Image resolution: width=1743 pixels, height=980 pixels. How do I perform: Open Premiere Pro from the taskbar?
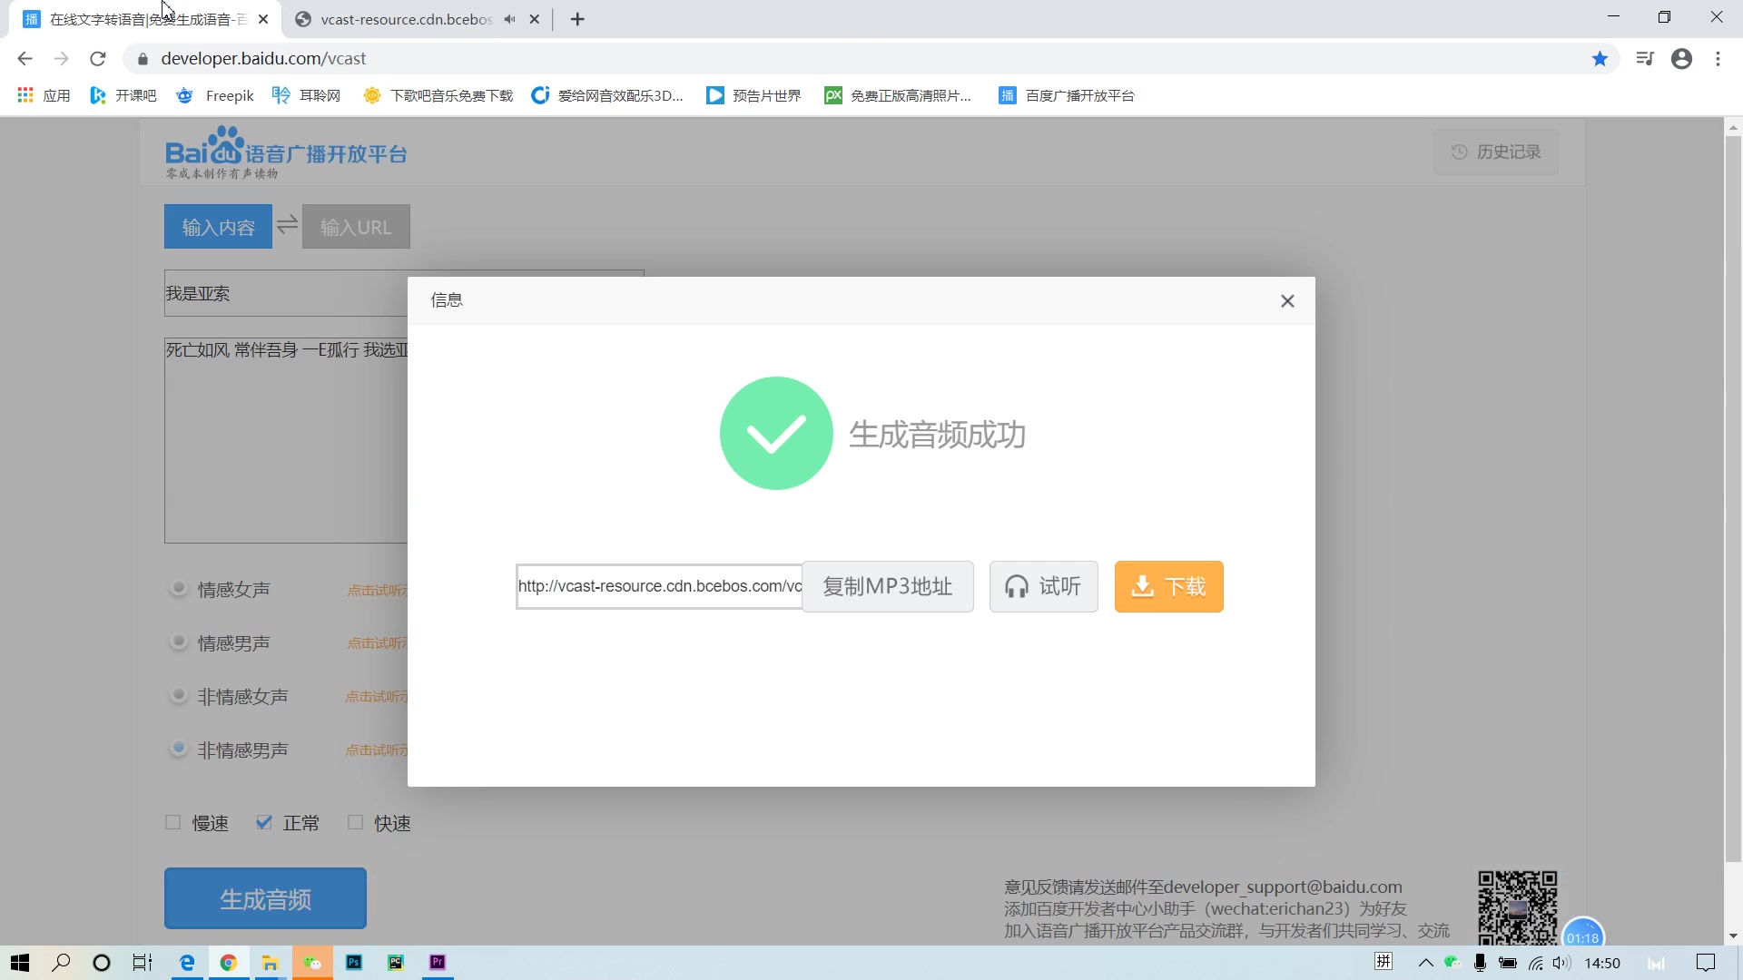point(438,963)
